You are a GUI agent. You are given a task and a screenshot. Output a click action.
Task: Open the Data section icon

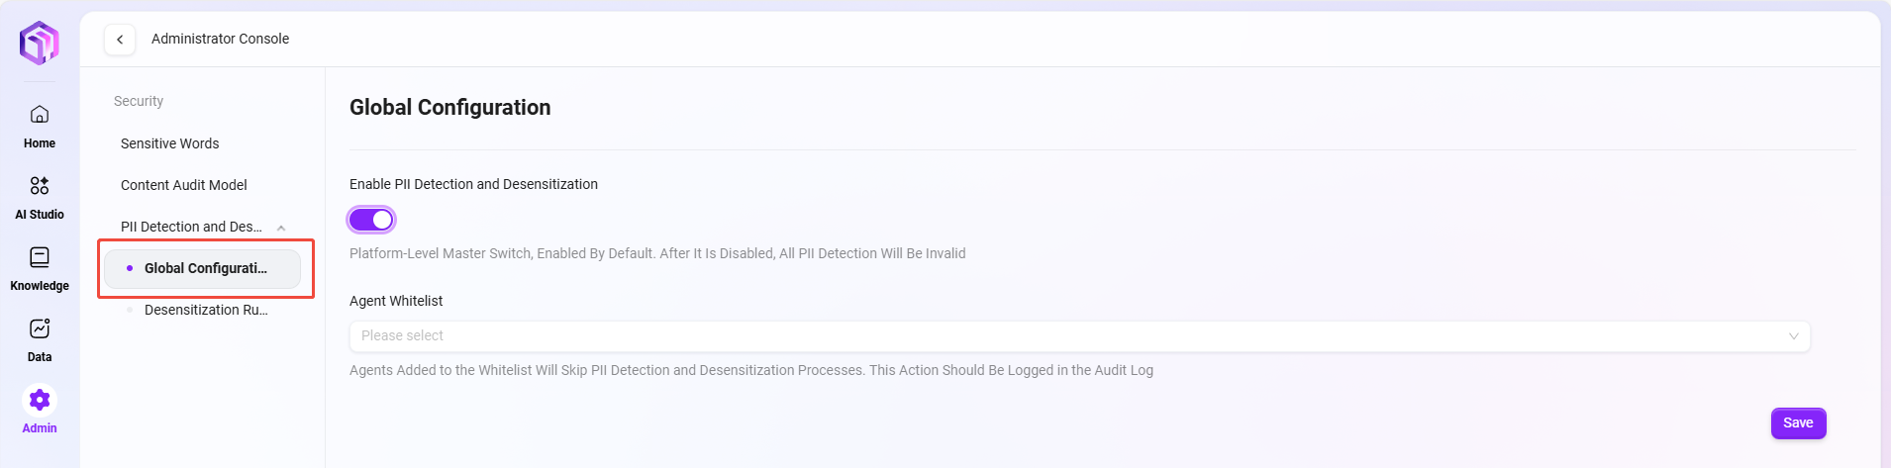[x=40, y=328]
